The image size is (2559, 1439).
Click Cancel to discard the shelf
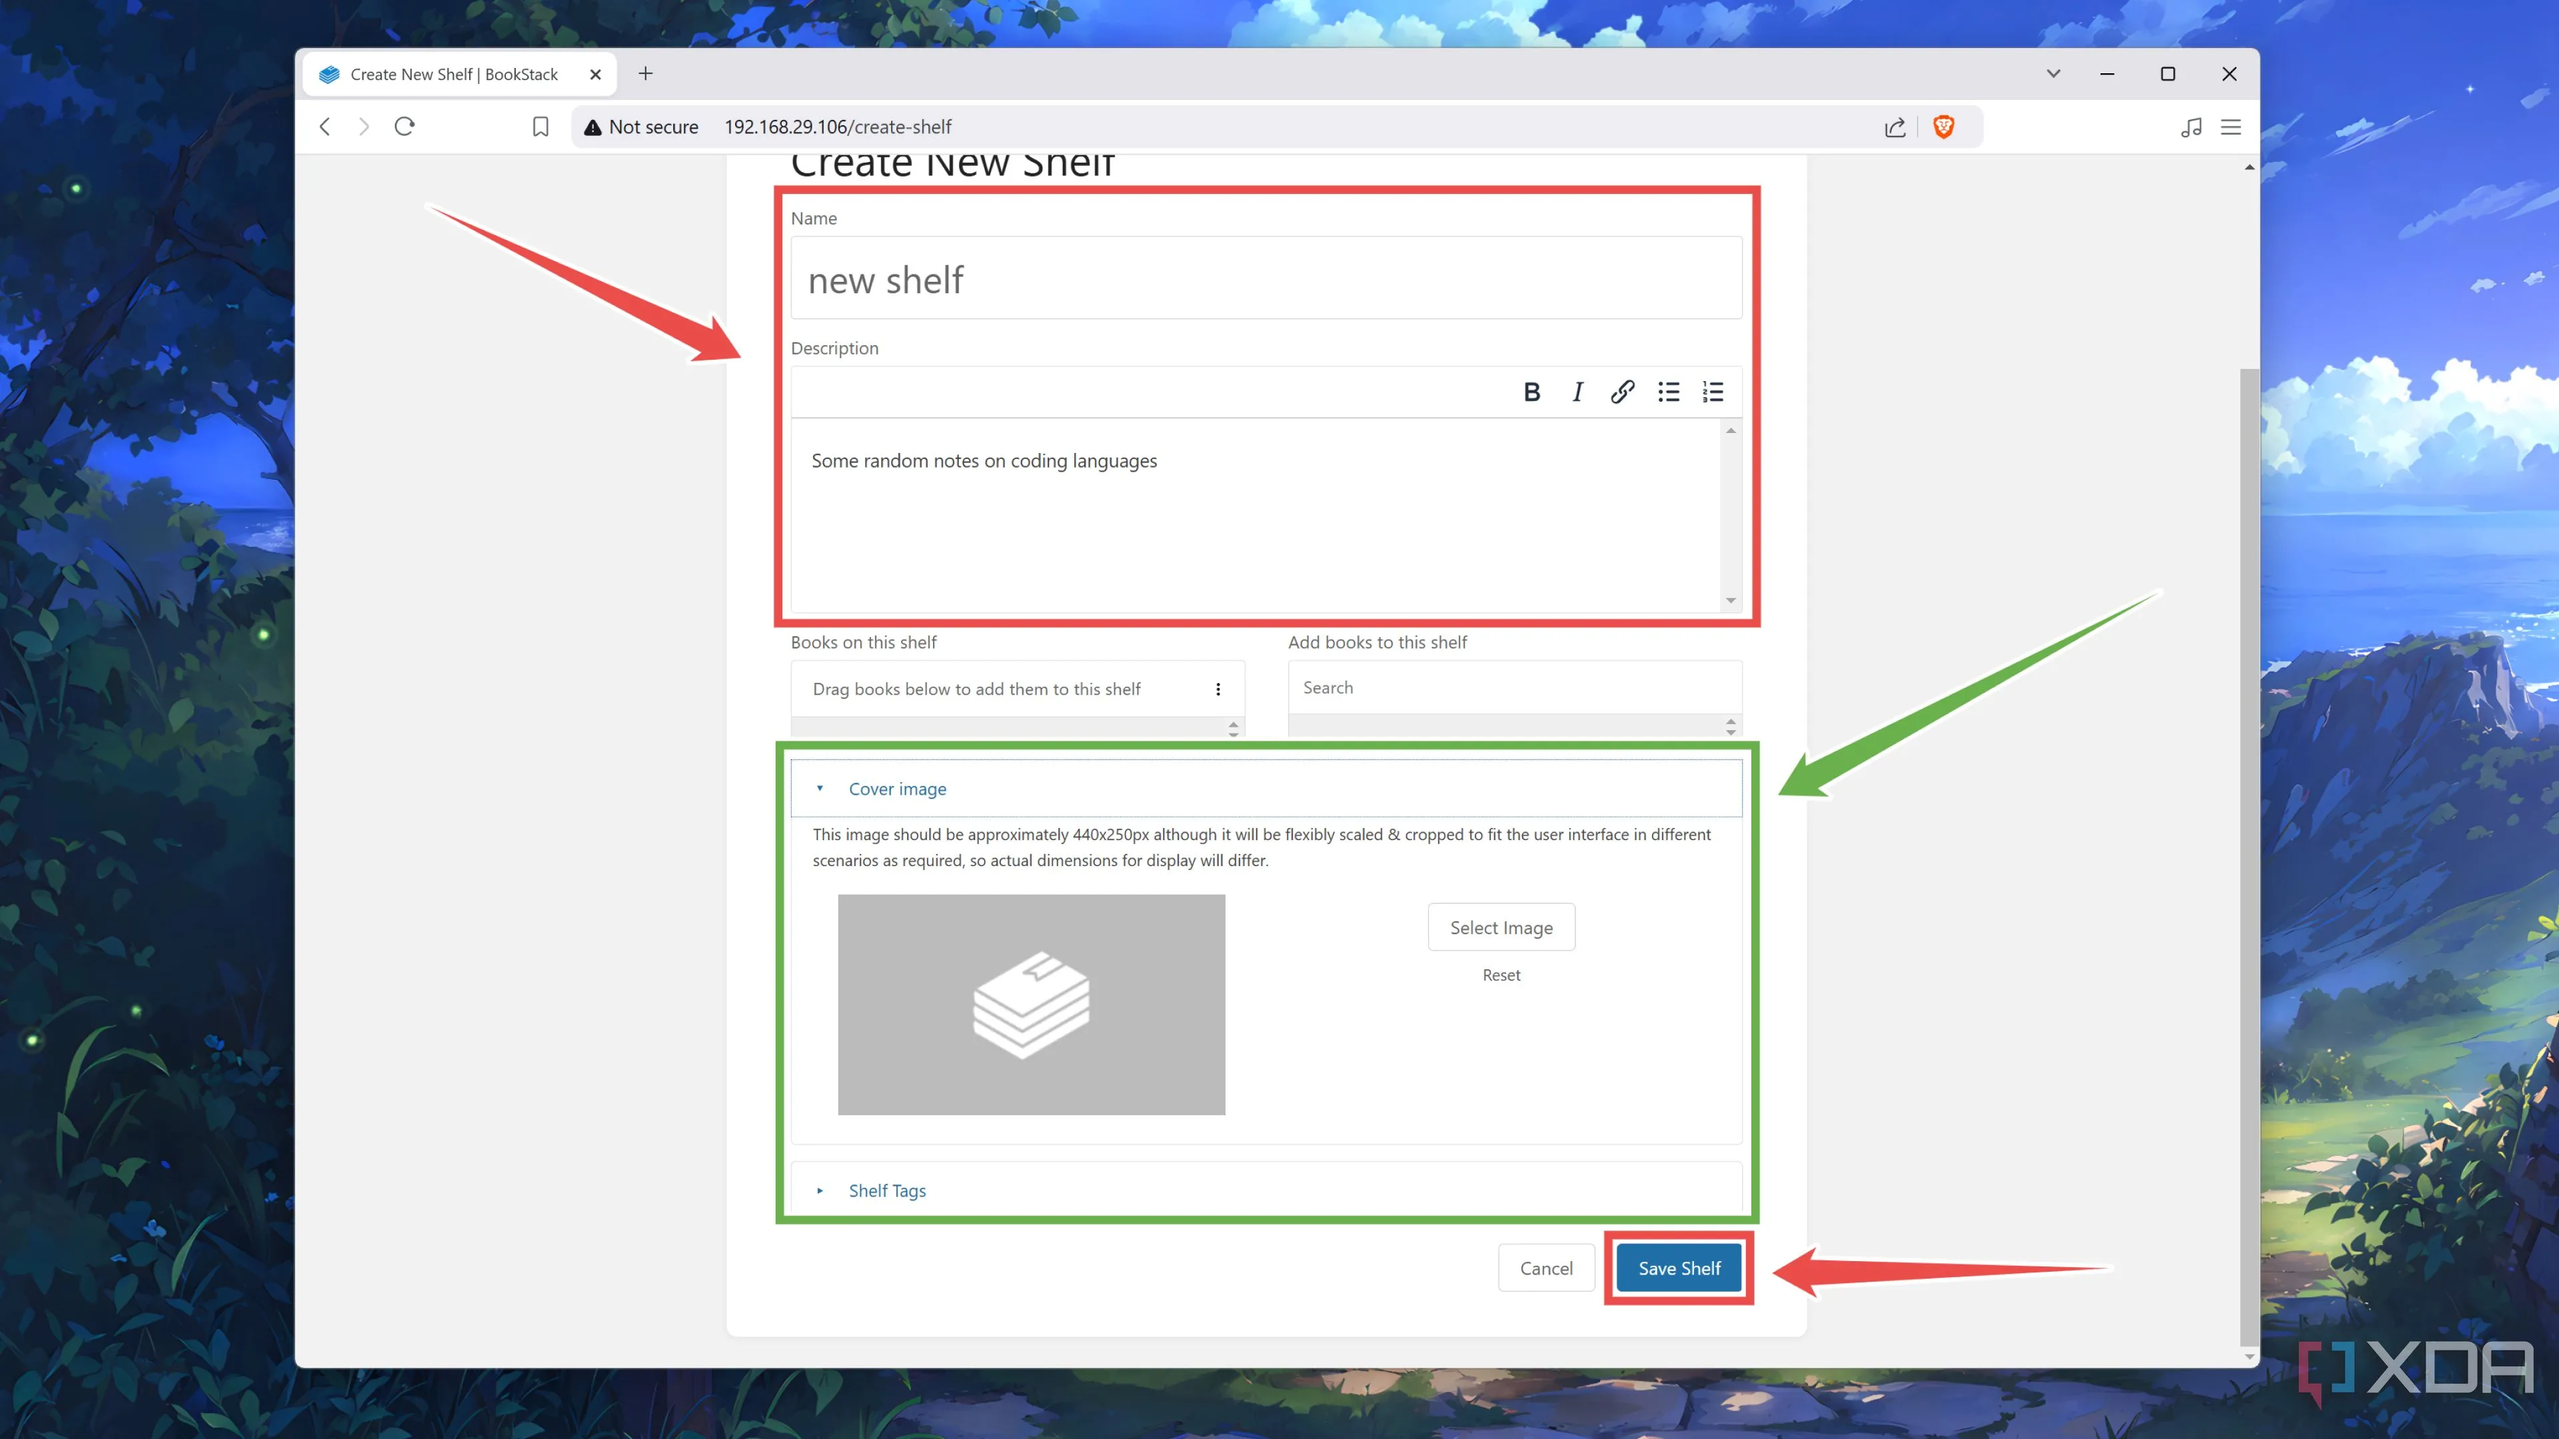click(1546, 1268)
